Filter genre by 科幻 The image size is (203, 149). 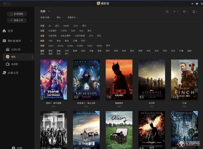pyautogui.click(x=83, y=51)
